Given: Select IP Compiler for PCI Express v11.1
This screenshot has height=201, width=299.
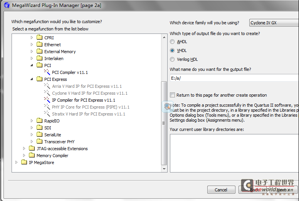Looking at the screenshot, I should pyautogui.click(x=84, y=100).
